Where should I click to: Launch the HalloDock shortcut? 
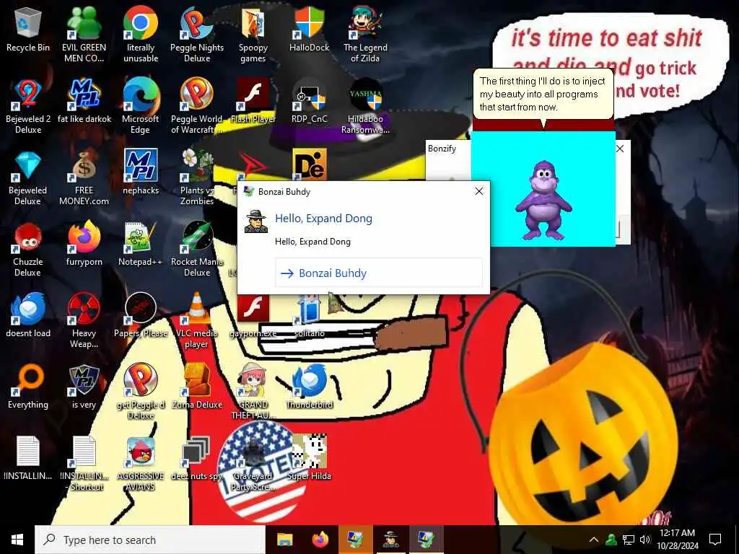coord(309,29)
